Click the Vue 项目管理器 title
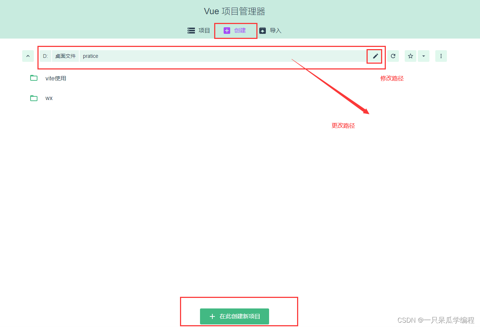 tap(235, 11)
